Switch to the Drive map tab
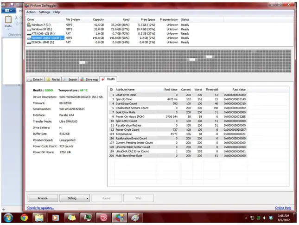 89,79
